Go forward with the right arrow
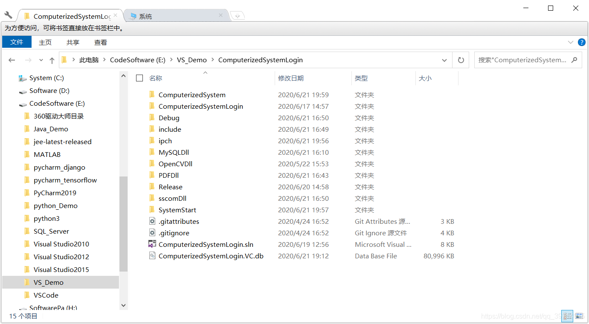Image resolution: width=589 pixels, height=324 pixels. pos(28,60)
